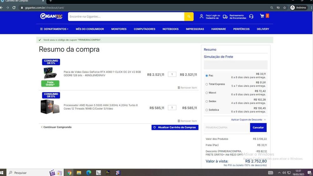The width and height of the screenshot is (313, 176).
Task: Open the Monitores category
Action: (119, 29)
